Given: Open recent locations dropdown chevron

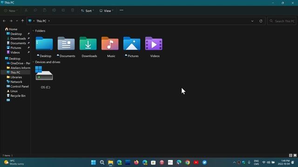Looking at the screenshot, I should [x=17, y=21].
